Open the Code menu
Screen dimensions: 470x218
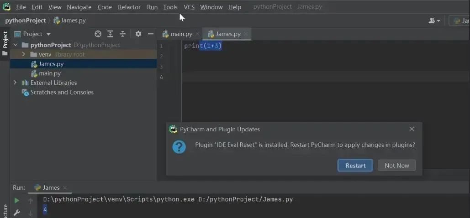[x=105, y=7]
